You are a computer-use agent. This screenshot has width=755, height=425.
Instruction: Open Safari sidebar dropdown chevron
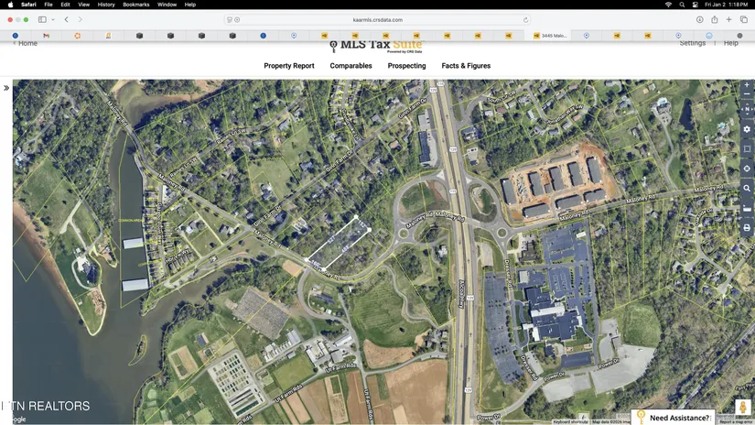pyautogui.click(x=53, y=19)
